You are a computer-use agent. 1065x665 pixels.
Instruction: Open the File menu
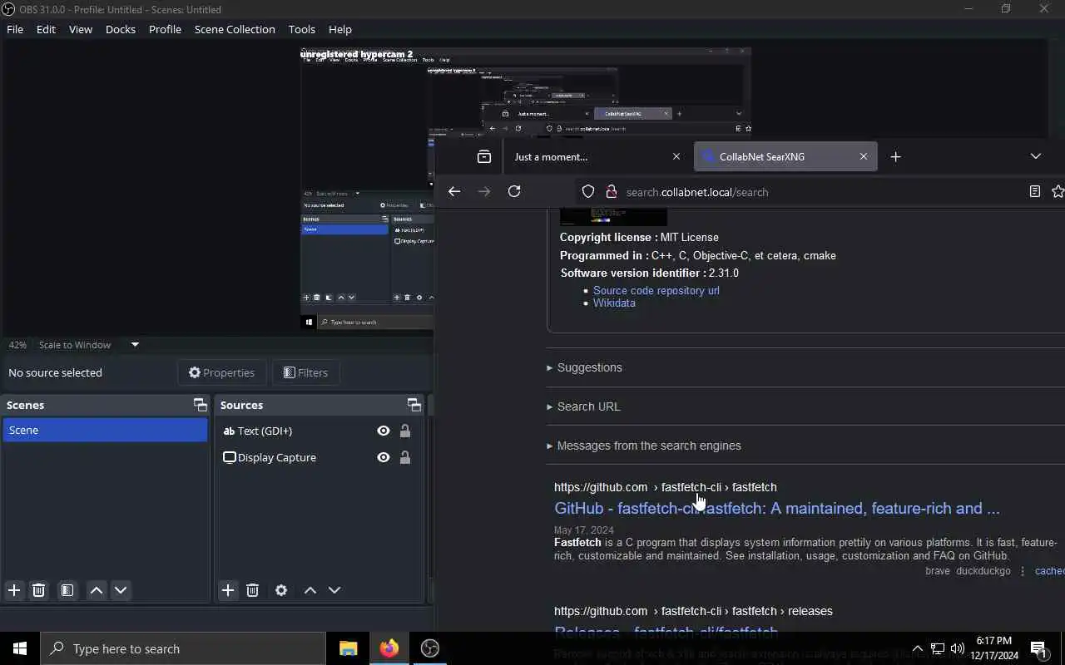15,29
